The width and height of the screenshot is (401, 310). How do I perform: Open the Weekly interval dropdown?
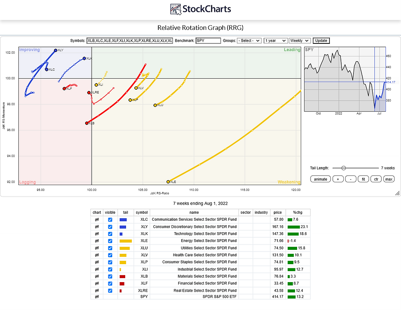300,41
